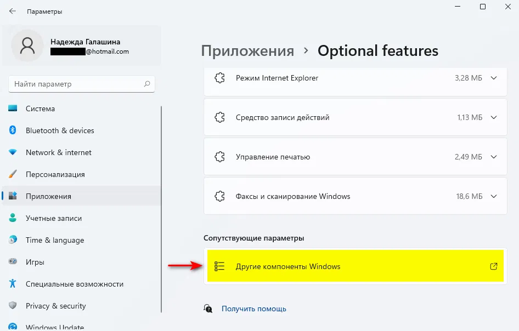The image size is (519, 331).
Task: Click the Найти параметр search field
Action: coord(77,84)
